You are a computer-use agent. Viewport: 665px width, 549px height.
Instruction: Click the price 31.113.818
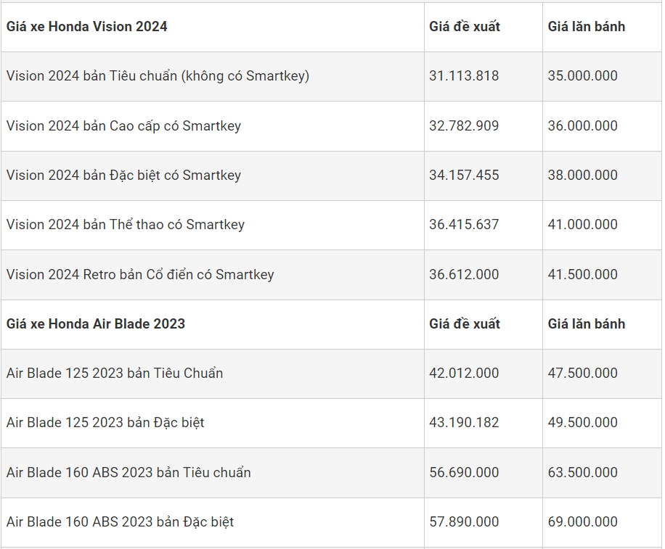[464, 76]
